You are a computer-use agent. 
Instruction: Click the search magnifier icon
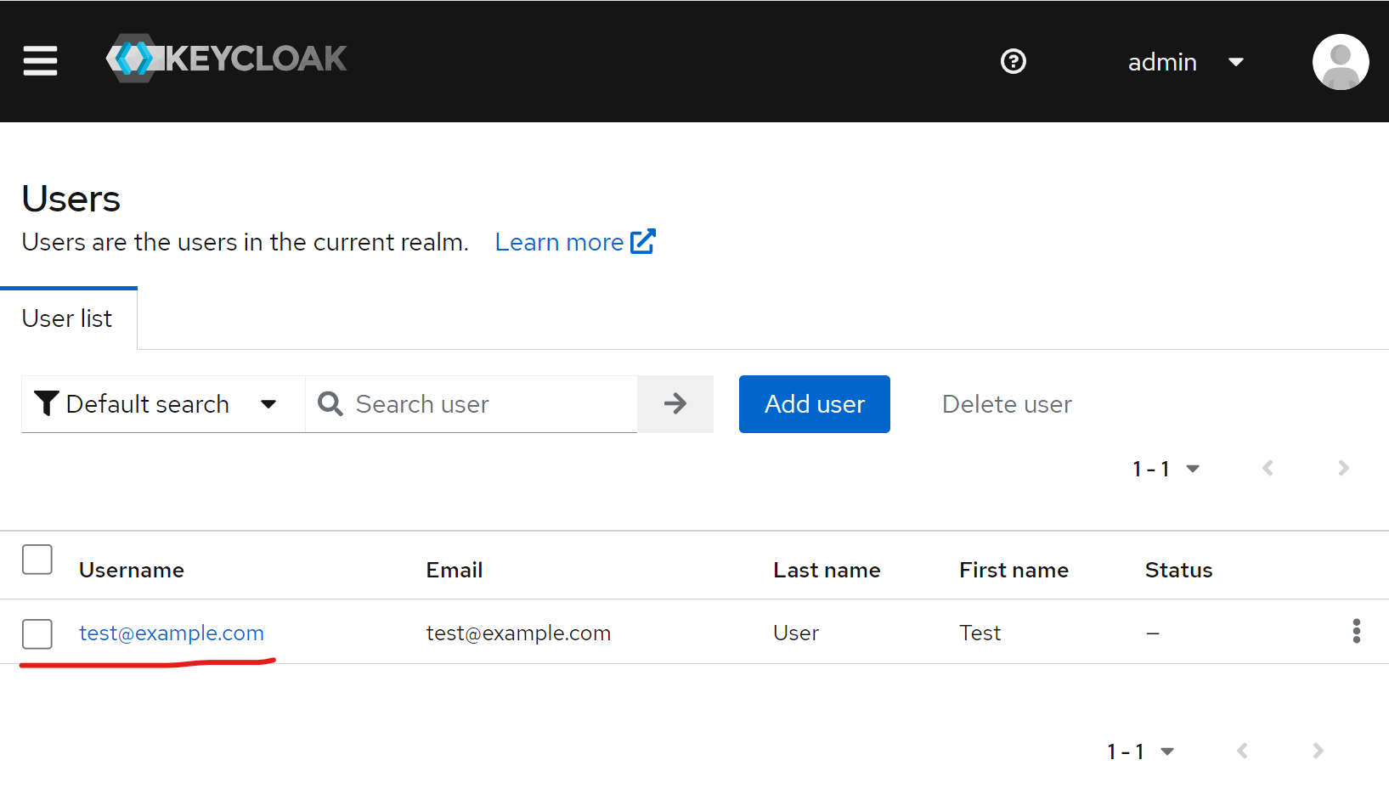(x=330, y=403)
